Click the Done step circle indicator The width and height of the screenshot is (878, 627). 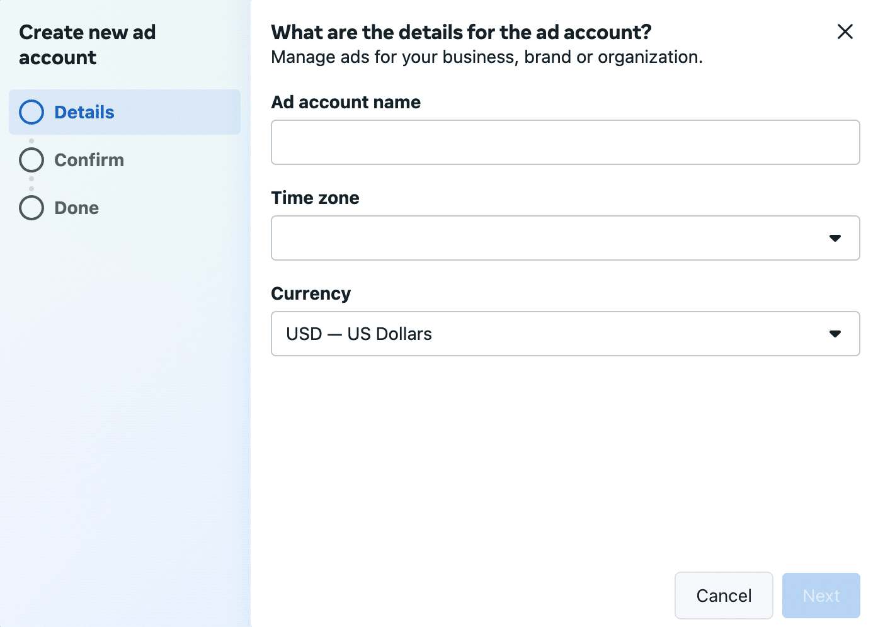31,207
